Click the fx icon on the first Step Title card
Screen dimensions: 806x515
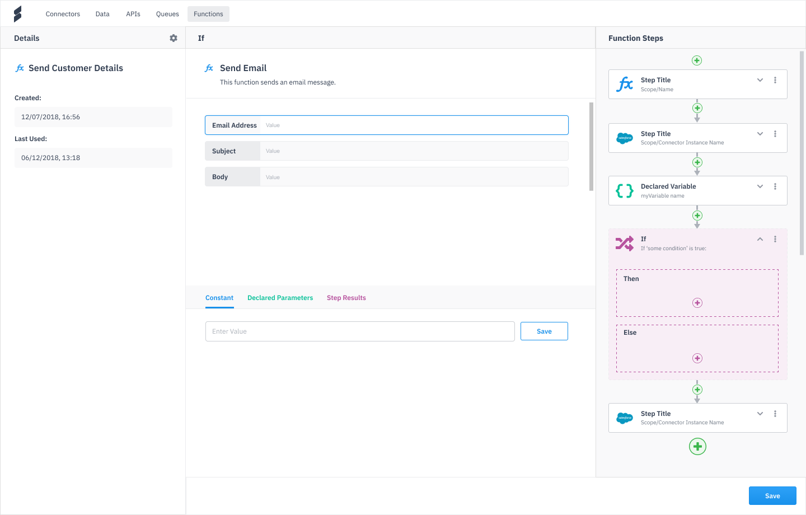pyautogui.click(x=624, y=84)
